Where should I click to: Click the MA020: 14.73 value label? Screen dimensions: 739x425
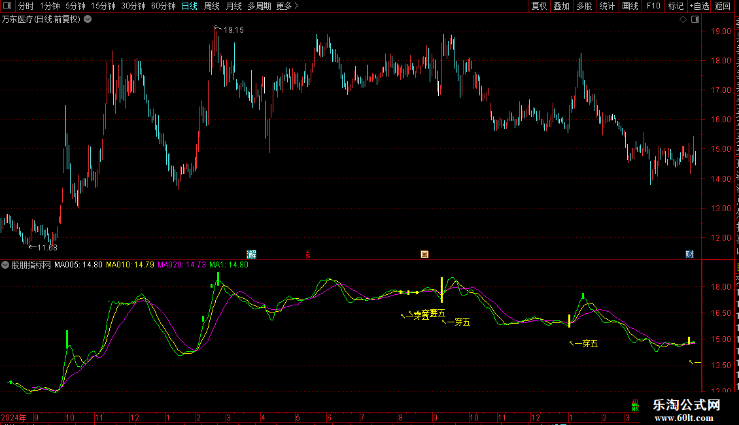(x=182, y=265)
